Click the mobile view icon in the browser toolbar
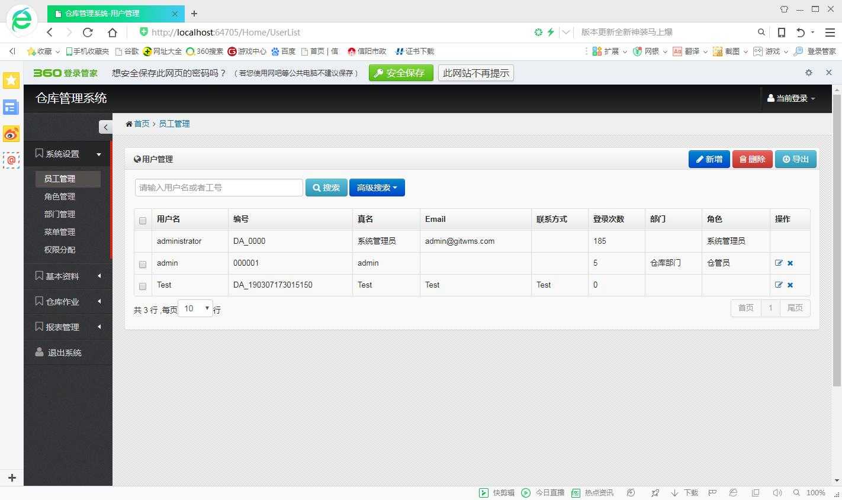Image resolution: width=842 pixels, height=500 pixels. tap(782, 32)
